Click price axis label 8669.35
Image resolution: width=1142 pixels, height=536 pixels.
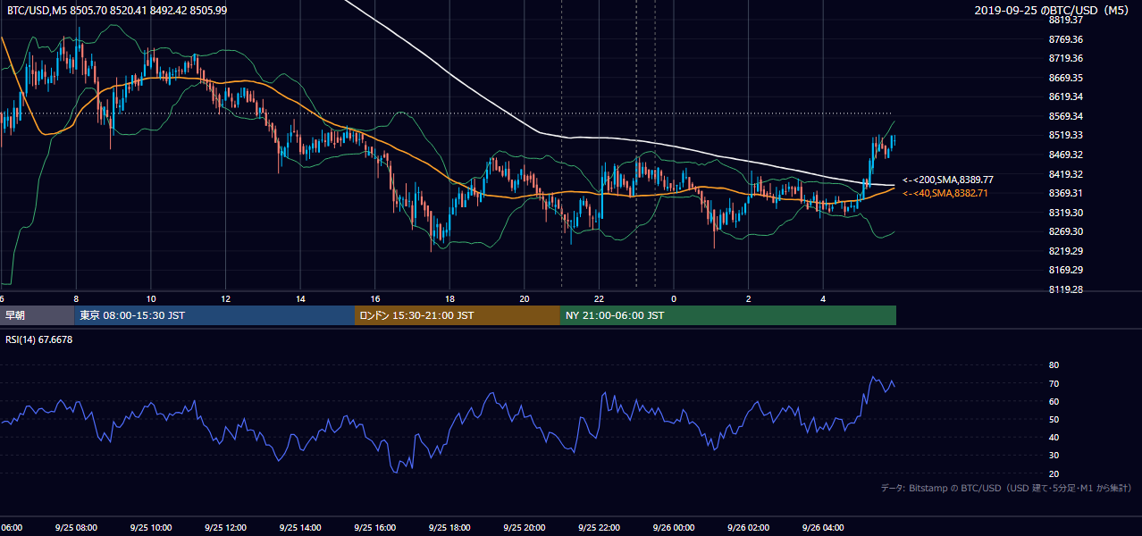pyautogui.click(x=1066, y=78)
